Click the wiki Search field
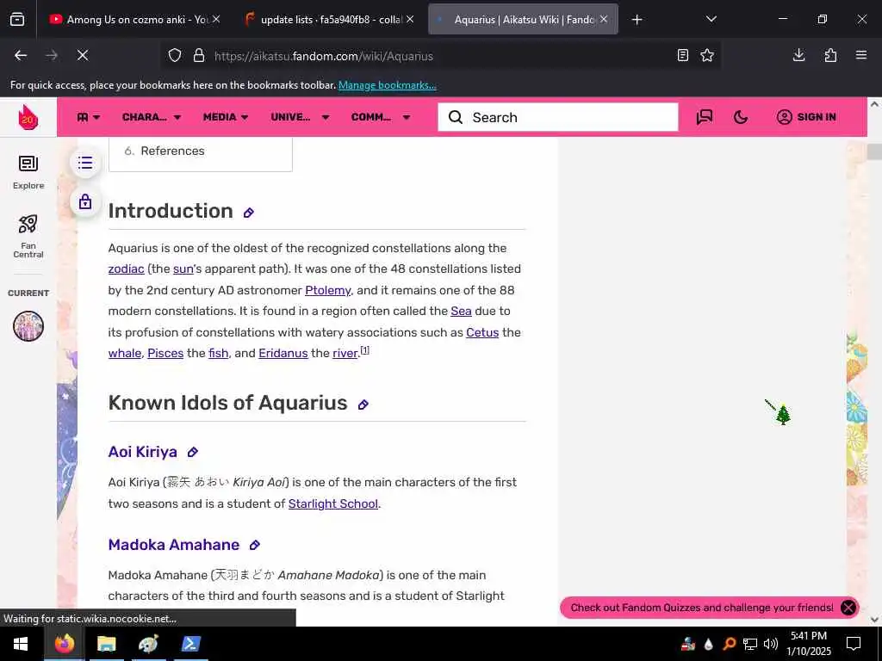This screenshot has height=661, width=882. coord(558,117)
